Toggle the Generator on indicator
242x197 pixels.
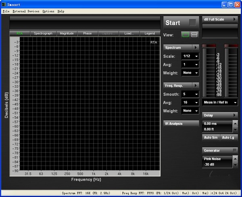tap(235, 151)
